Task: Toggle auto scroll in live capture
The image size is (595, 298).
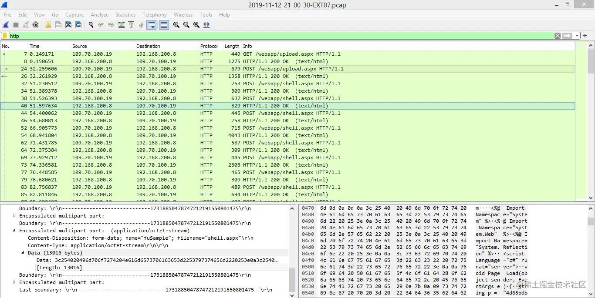Action: click(x=151, y=25)
